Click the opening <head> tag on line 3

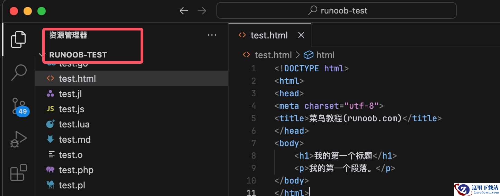pos(289,93)
